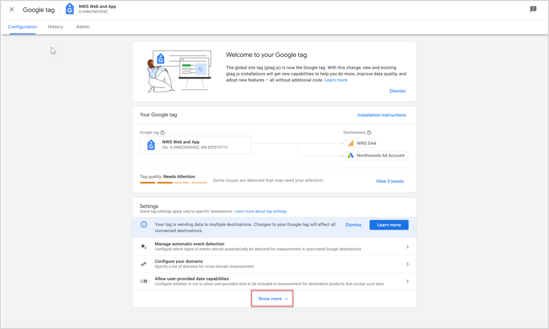Expand chevron for Manage automatic event detection
549x329 pixels.
coord(407,247)
